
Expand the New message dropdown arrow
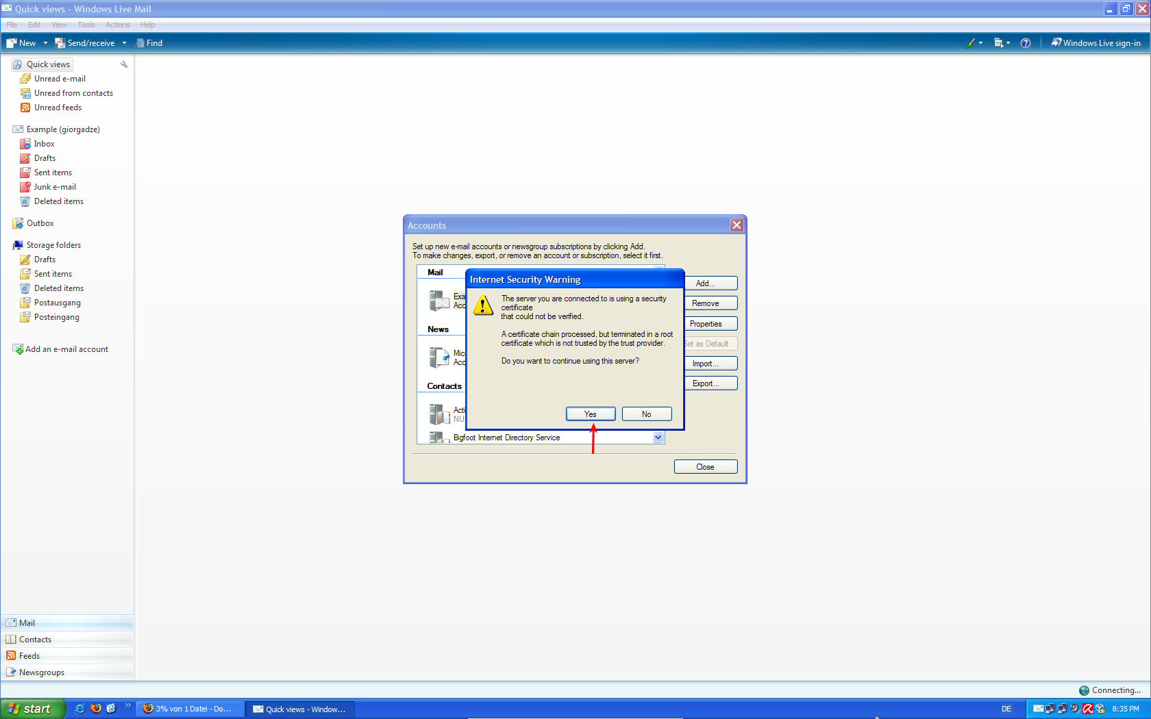tap(46, 43)
